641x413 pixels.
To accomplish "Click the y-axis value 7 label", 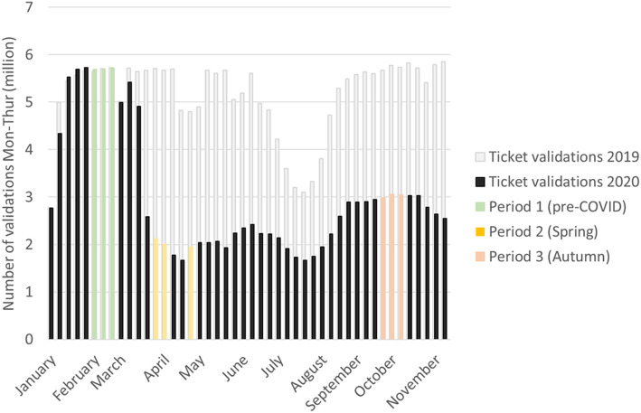I will tap(29, 8).
